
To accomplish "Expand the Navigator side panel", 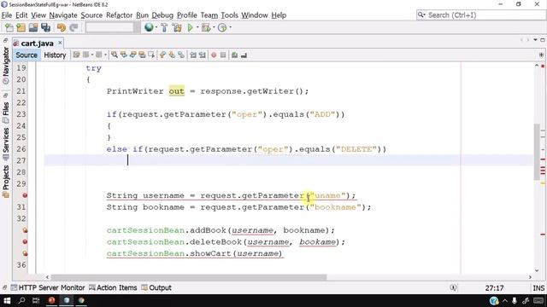I will 6,66.
